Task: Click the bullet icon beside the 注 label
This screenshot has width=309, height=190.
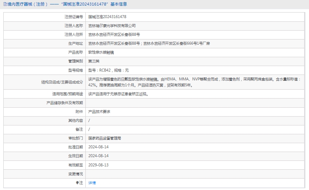Action: [x=77, y=183]
